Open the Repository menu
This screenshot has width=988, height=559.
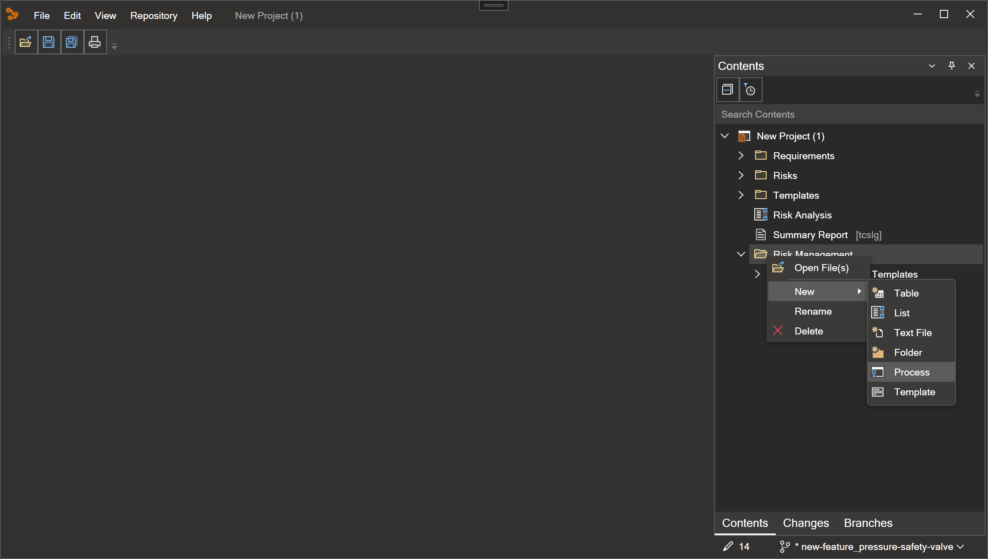[153, 16]
